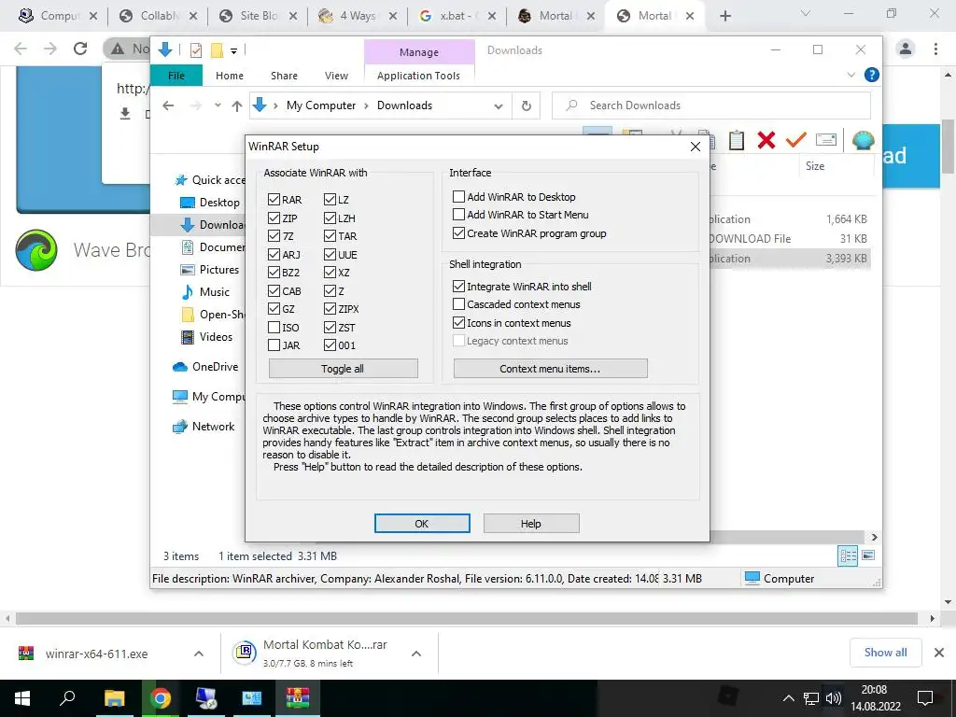Open Context menu items dialog

click(x=550, y=368)
